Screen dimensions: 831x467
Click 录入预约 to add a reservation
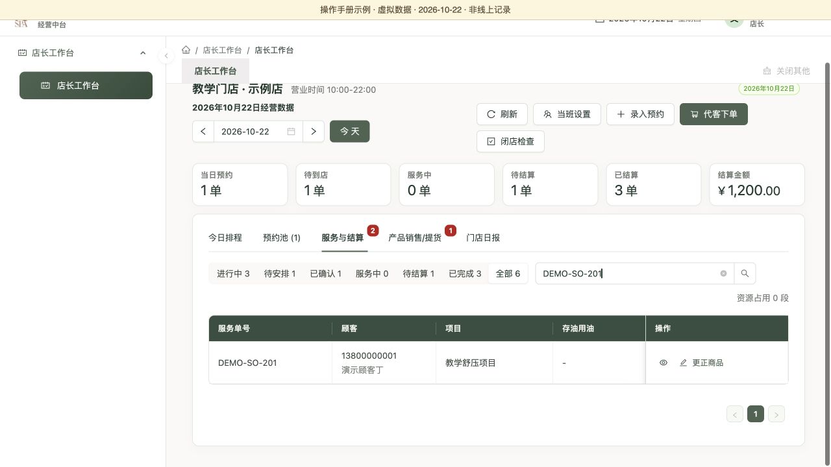pos(640,114)
